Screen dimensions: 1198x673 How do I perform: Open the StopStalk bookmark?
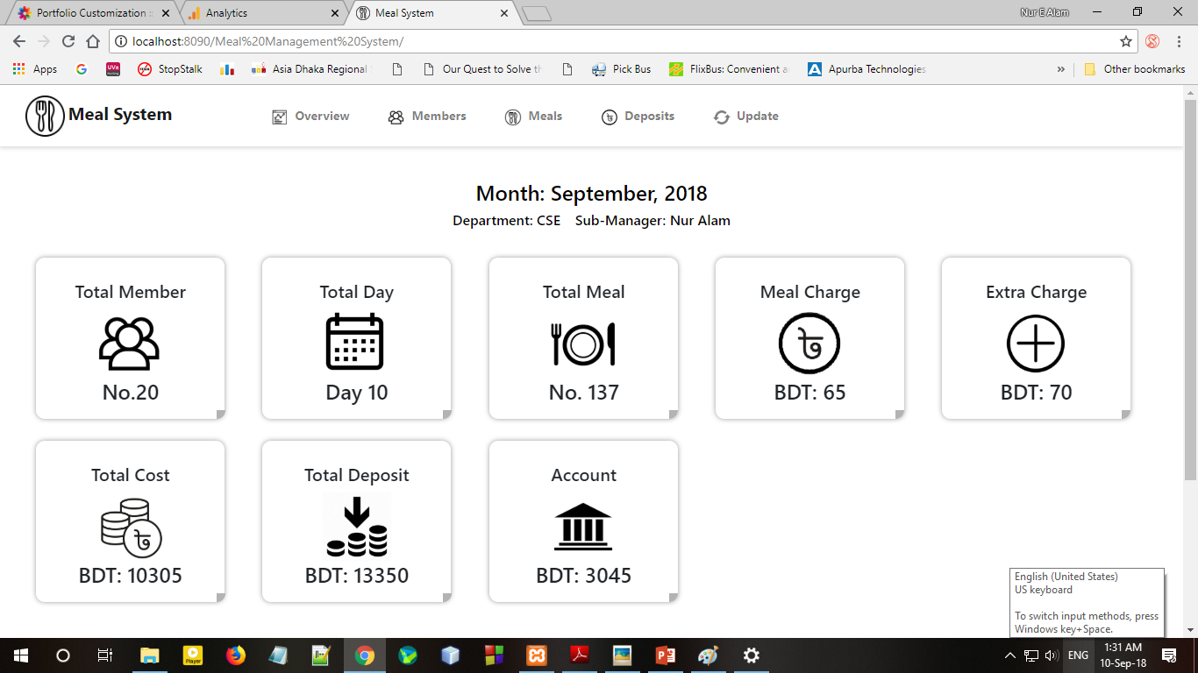[x=170, y=69]
